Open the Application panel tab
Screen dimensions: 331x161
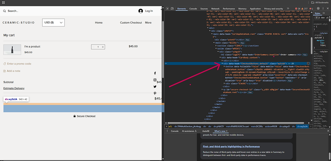tap(255, 9)
